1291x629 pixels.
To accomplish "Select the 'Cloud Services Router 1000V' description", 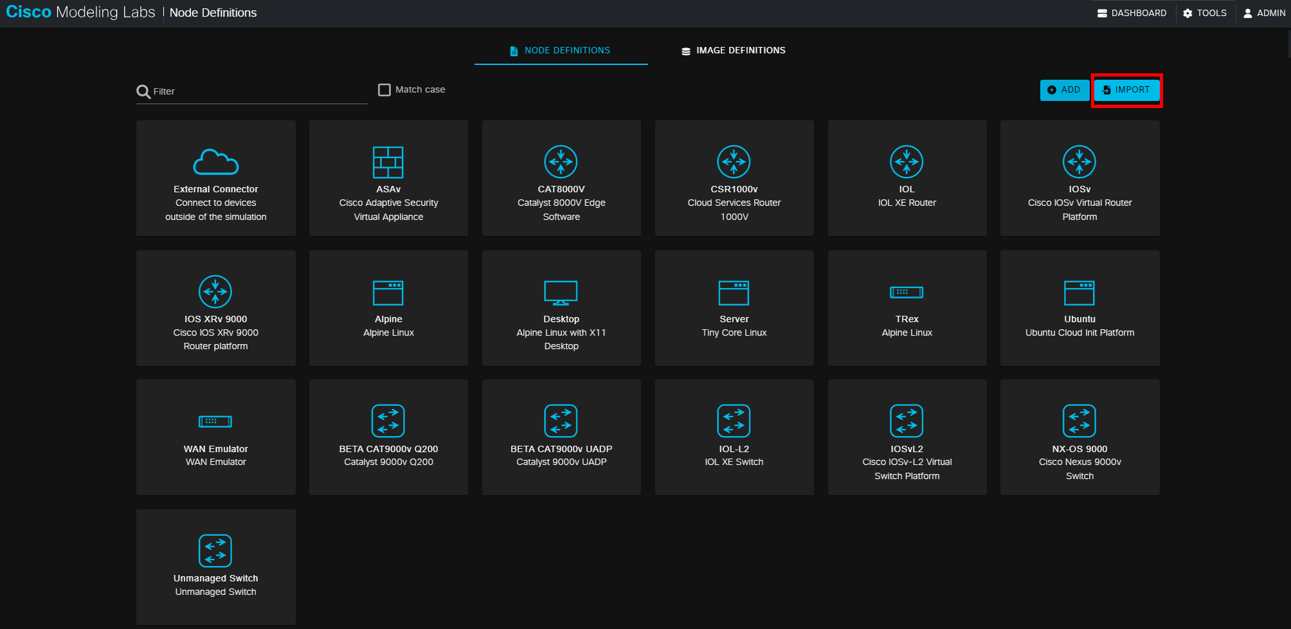I will (734, 210).
